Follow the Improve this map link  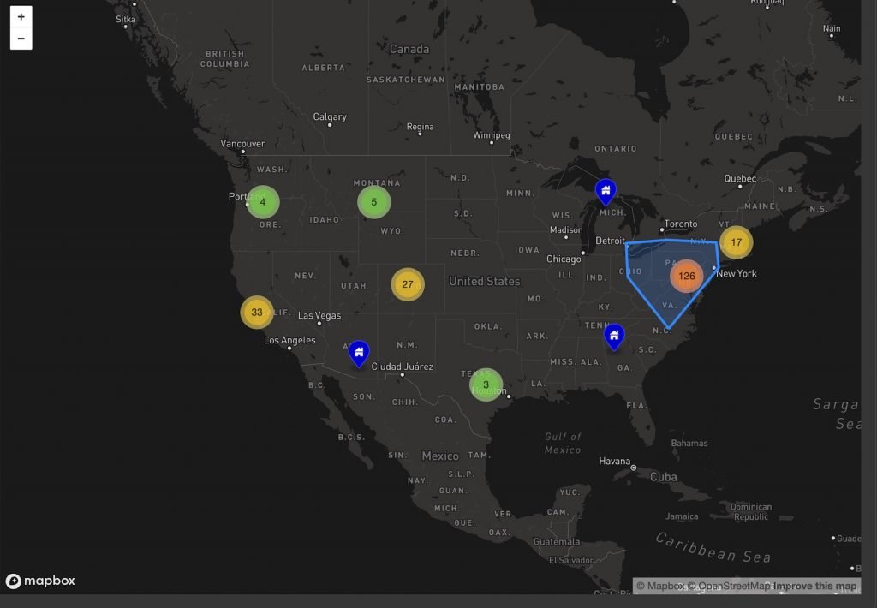tap(815, 587)
